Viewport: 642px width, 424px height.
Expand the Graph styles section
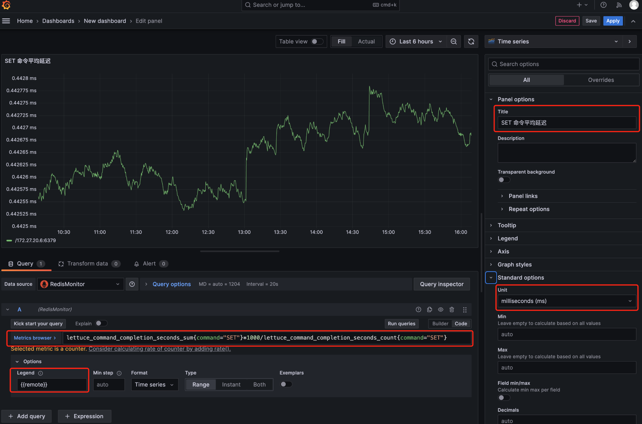514,264
